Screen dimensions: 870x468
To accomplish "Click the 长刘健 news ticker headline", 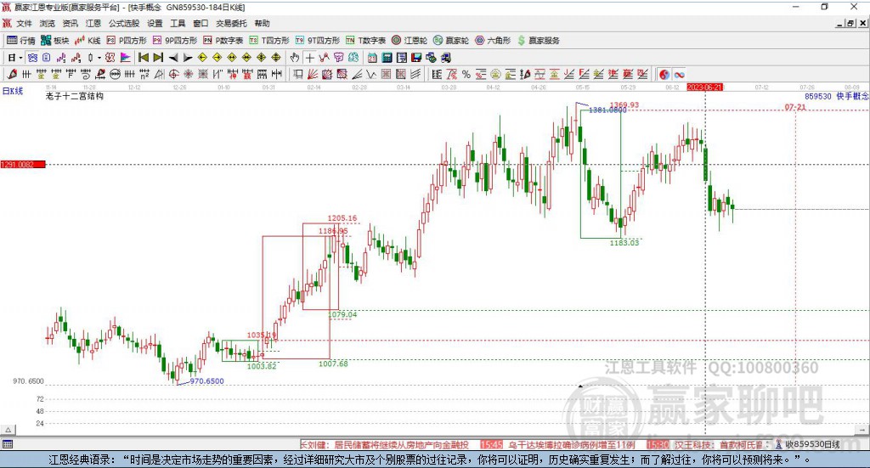I will [x=384, y=445].
